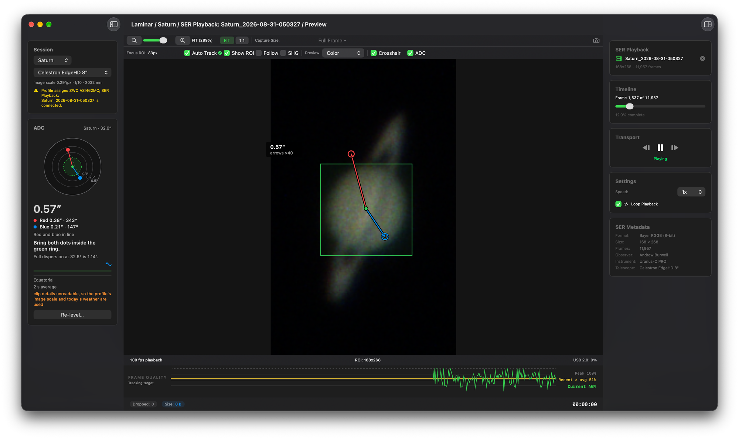
Task: Disable the Auto Track checkbox
Action: 187,53
